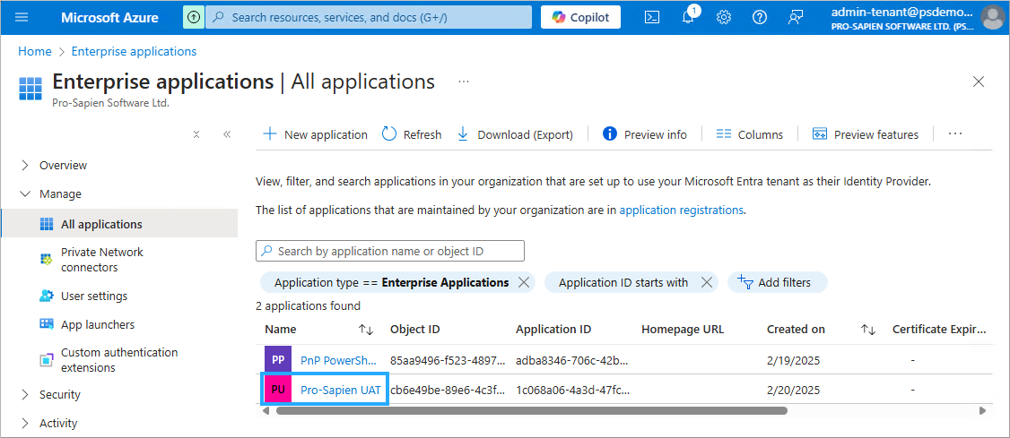The width and height of the screenshot is (1010, 438).
Task: Click Download (Export) in toolbar
Action: [515, 134]
